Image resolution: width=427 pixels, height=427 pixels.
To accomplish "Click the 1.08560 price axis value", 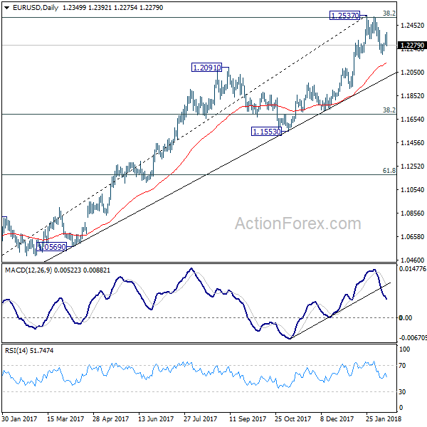I will 412,213.
